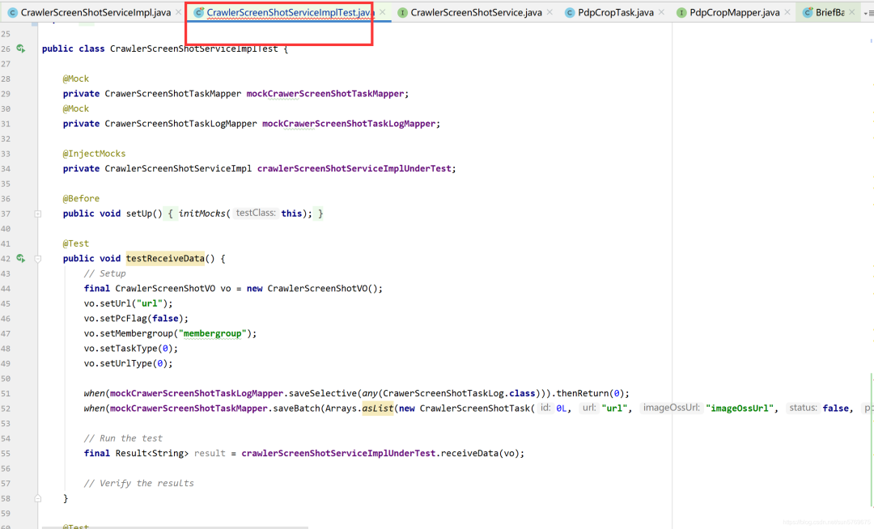Click the @Before annotation
Image resolution: width=874 pixels, height=529 pixels.
pyautogui.click(x=82, y=199)
